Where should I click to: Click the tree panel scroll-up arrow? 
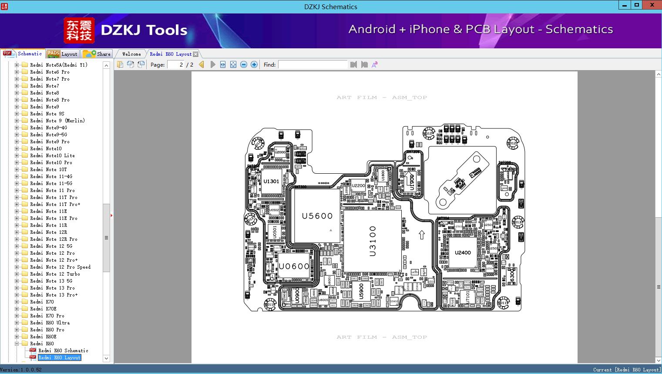106,65
